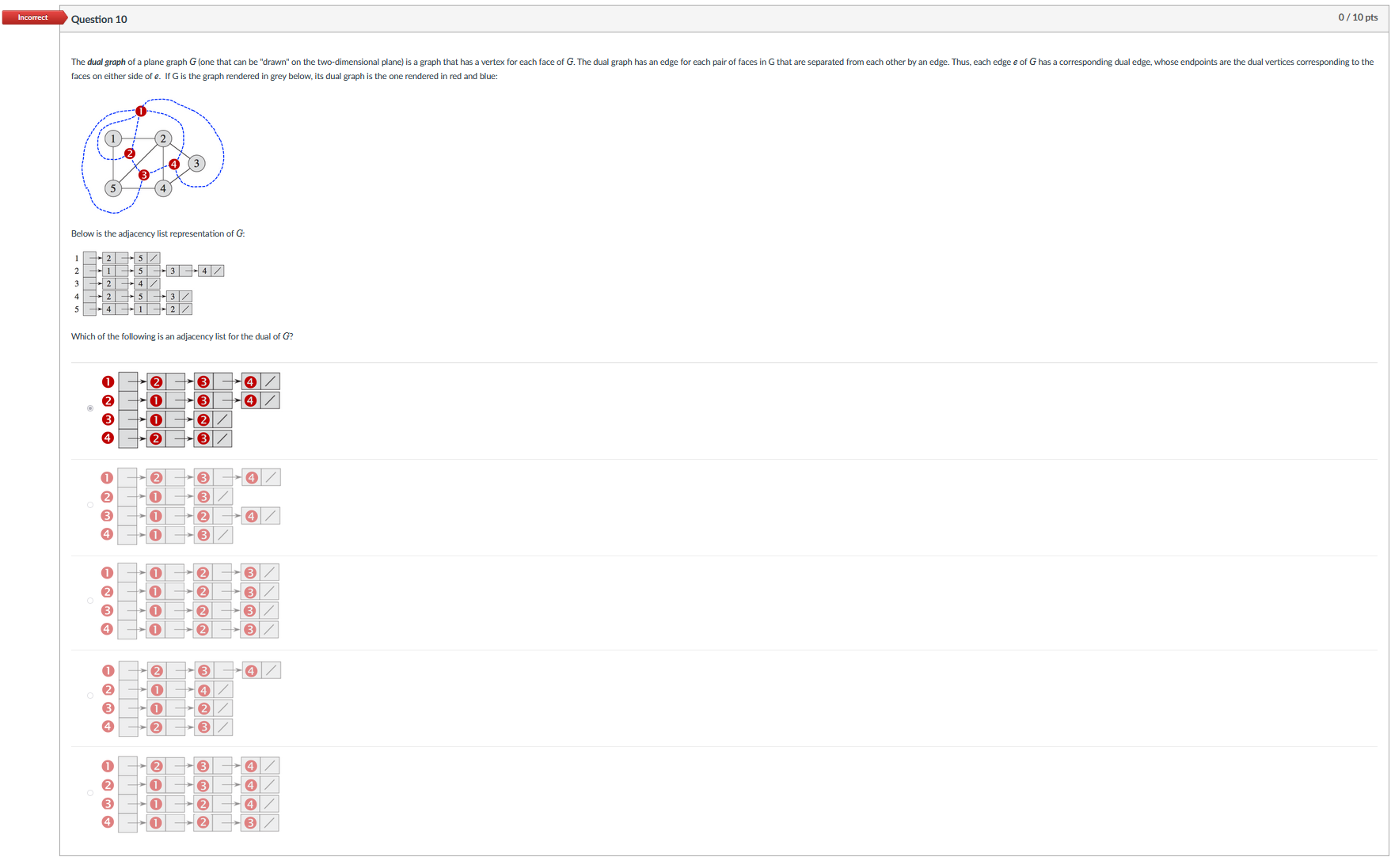Choose the answer whose row 4 reads 1 → 3
Screen dimensions: 1391x857
pos(90,505)
